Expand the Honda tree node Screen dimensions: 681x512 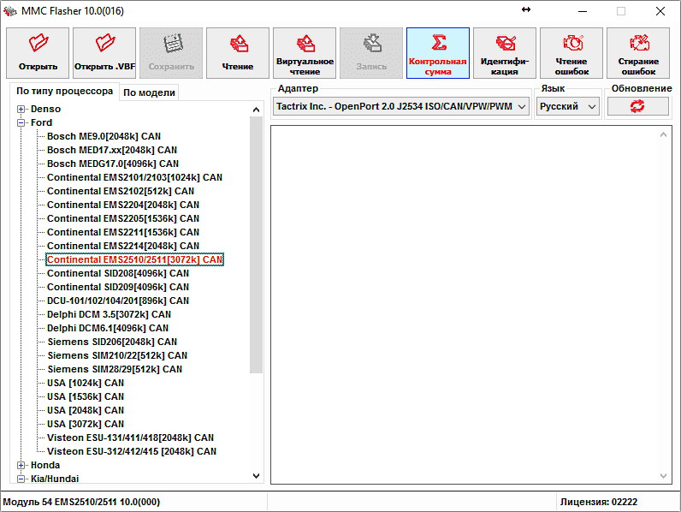coord(21,465)
